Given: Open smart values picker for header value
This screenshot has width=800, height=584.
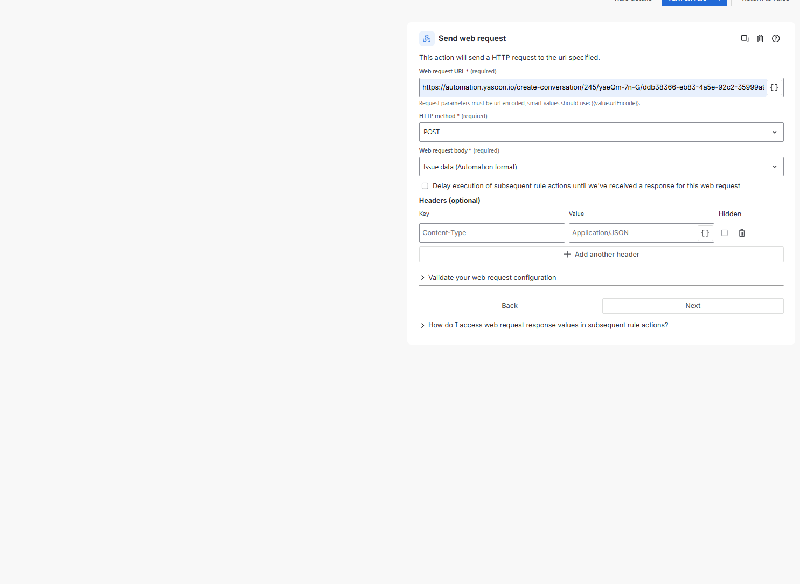Looking at the screenshot, I should (x=705, y=233).
